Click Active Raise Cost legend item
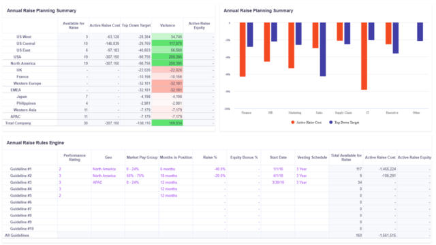 [306, 122]
